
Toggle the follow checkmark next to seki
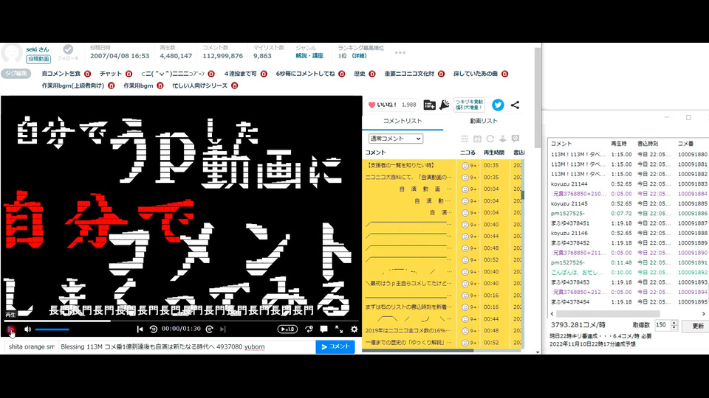pos(68,49)
